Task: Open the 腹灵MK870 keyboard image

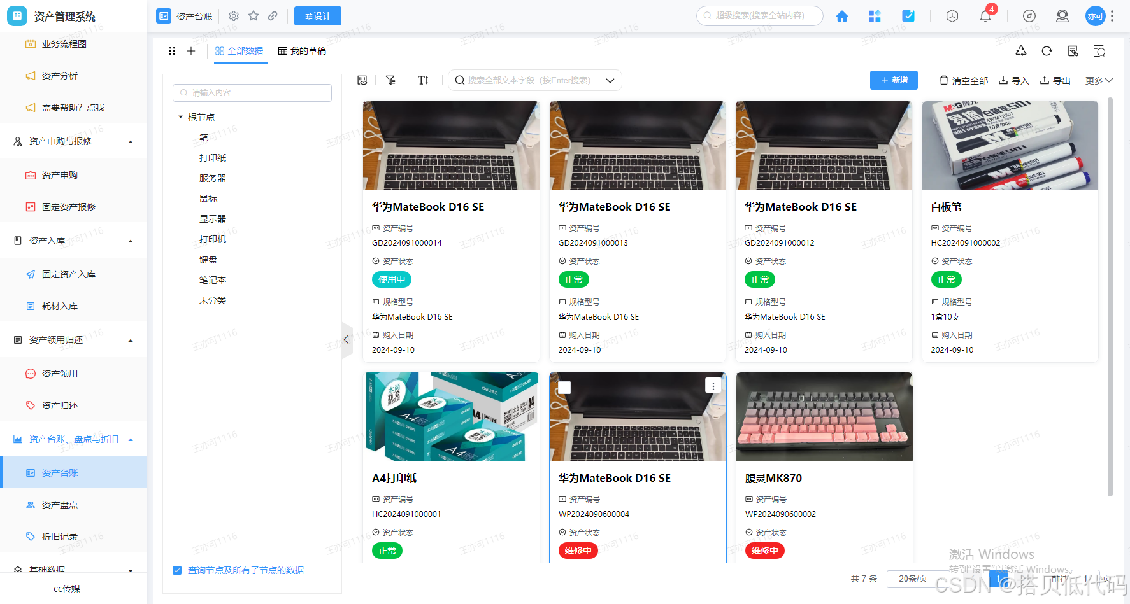Action: click(824, 417)
